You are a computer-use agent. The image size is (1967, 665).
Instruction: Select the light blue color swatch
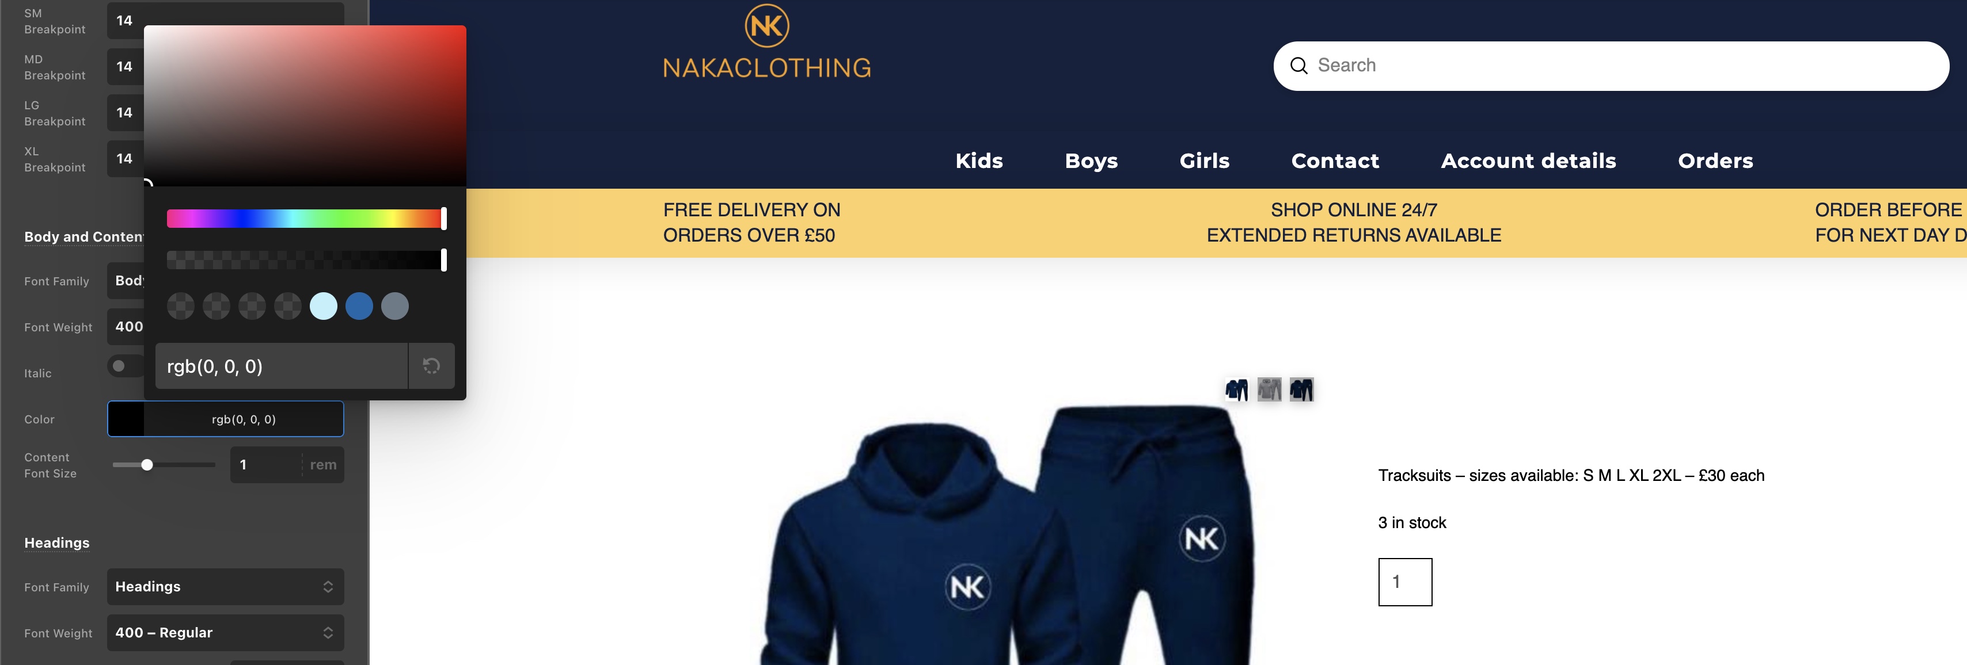pos(323,307)
